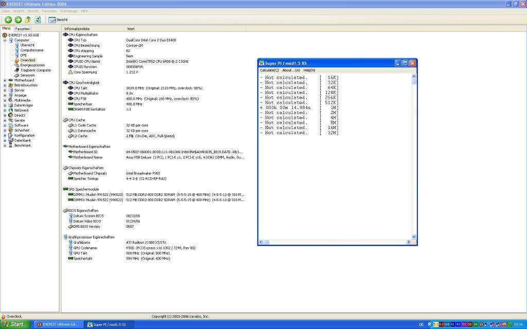Expand the Konfiguration tree node
The width and height of the screenshot is (527, 329).
coord(5,136)
